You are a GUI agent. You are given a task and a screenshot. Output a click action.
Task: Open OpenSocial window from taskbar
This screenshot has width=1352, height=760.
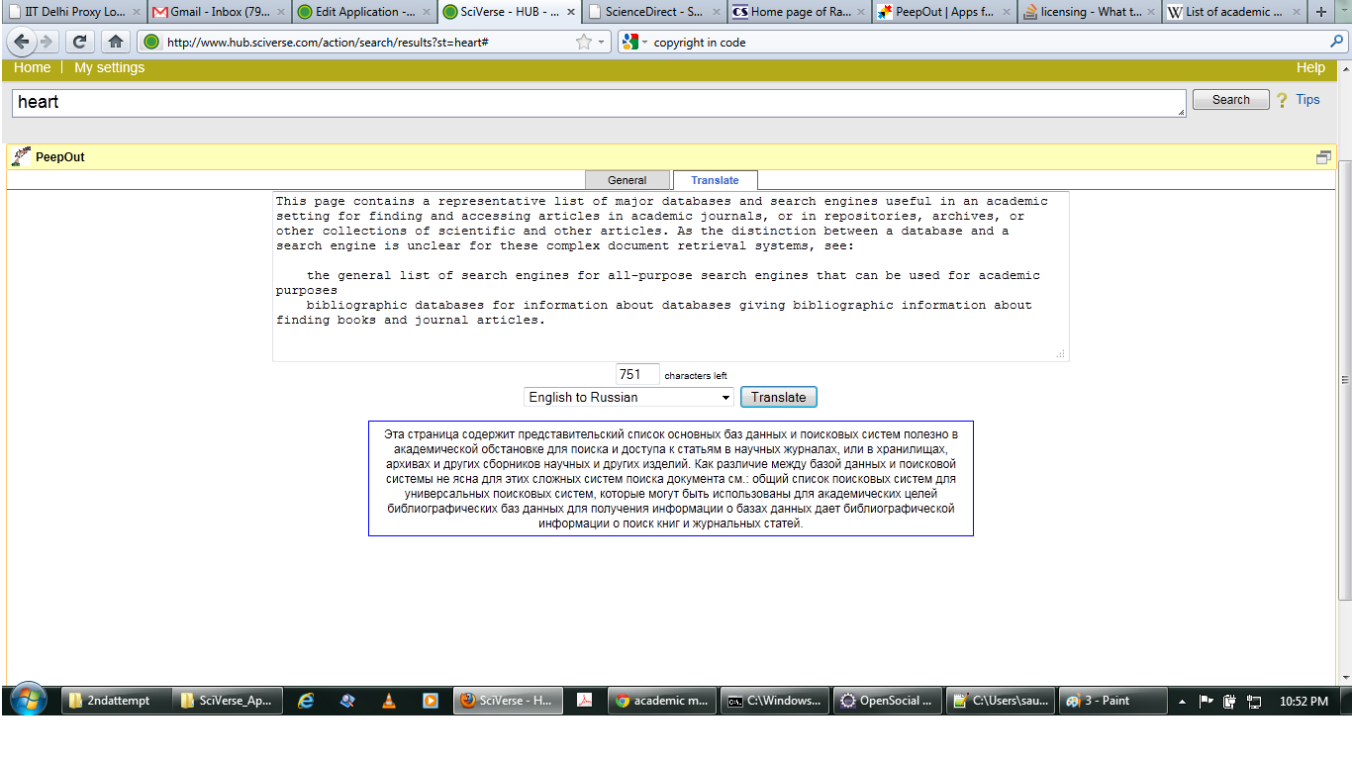[888, 700]
